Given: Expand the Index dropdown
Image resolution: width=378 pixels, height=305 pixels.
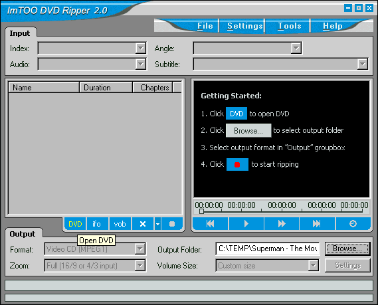Looking at the screenshot, I should (141, 49).
